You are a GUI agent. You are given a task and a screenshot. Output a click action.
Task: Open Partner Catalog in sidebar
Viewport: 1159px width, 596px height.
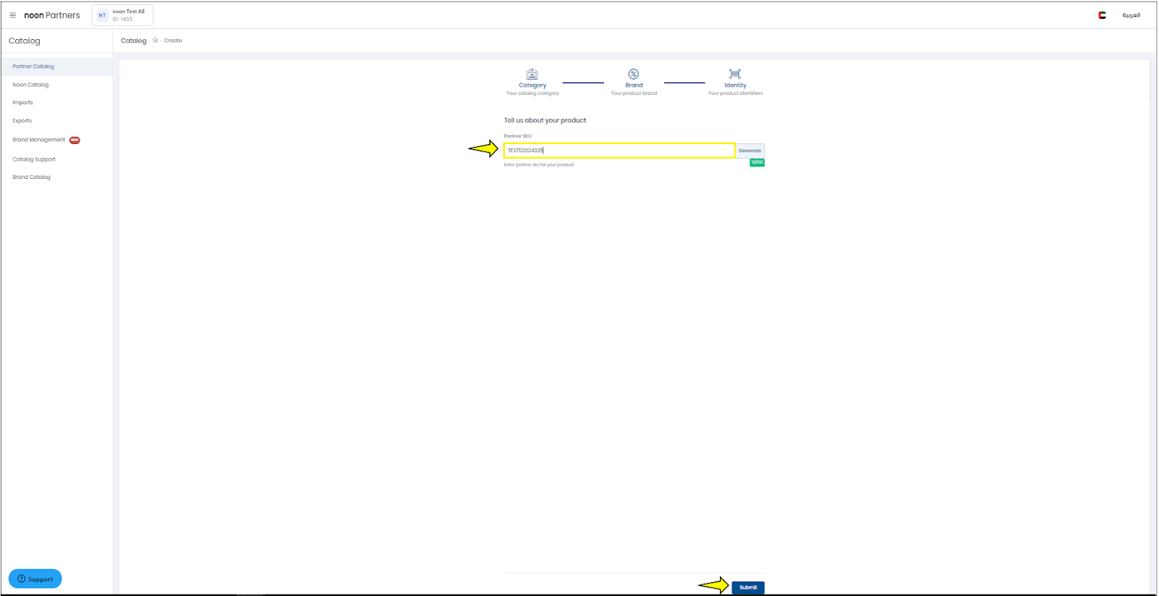[33, 67]
